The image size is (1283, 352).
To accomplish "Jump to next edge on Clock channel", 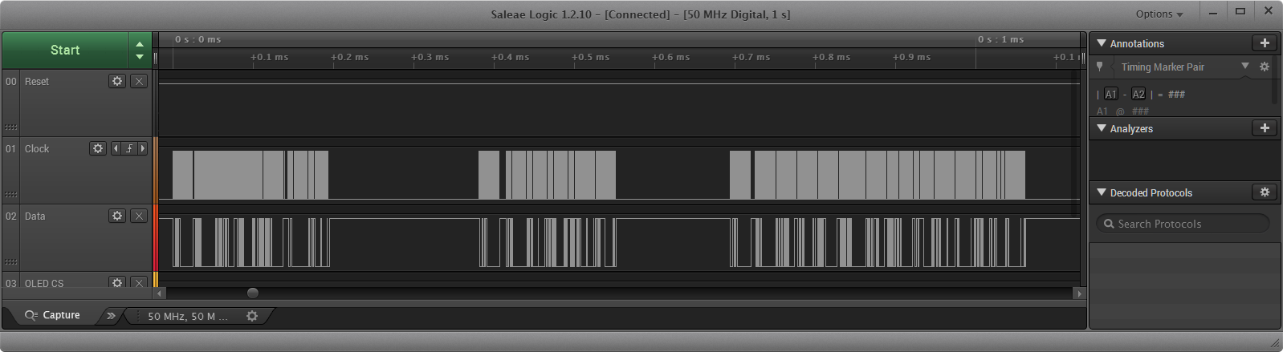I will click(143, 148).
